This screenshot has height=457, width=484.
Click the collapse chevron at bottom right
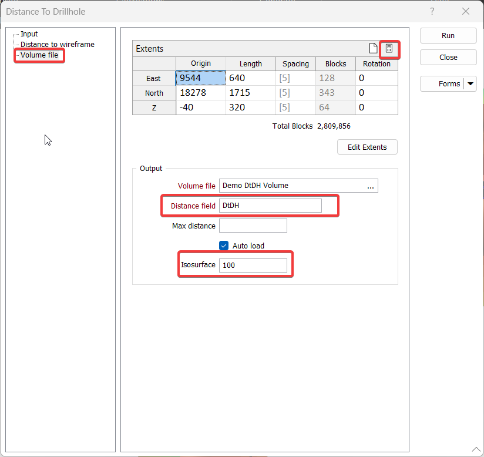click(x=475, y=449)
